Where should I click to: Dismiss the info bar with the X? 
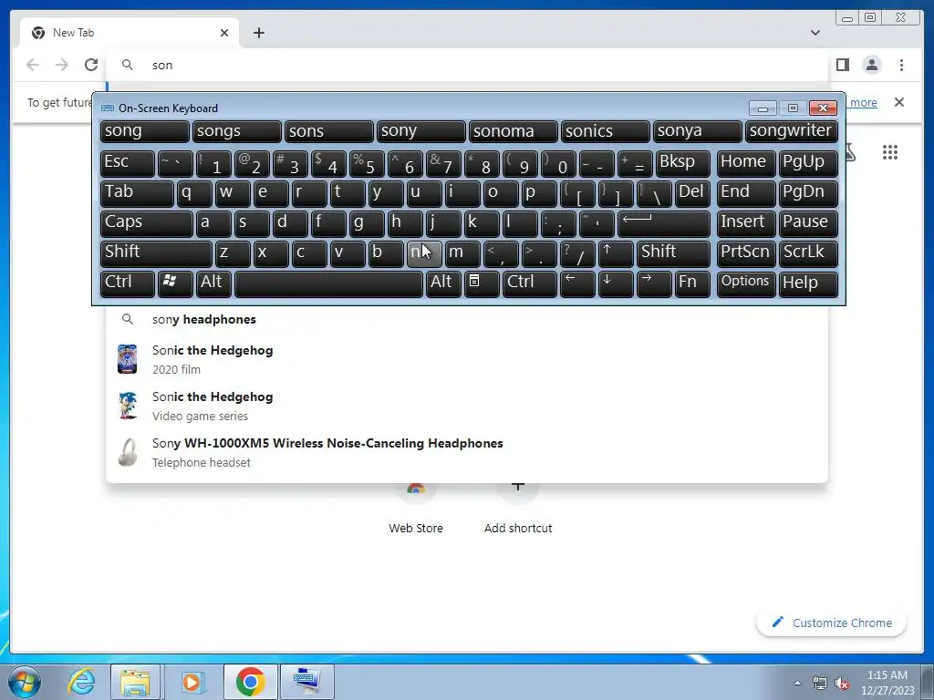898,102
